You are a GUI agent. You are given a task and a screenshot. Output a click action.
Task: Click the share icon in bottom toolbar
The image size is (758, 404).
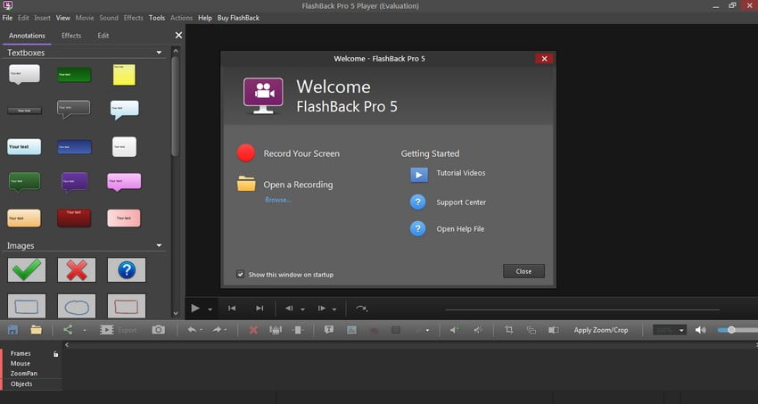point(68,330)
